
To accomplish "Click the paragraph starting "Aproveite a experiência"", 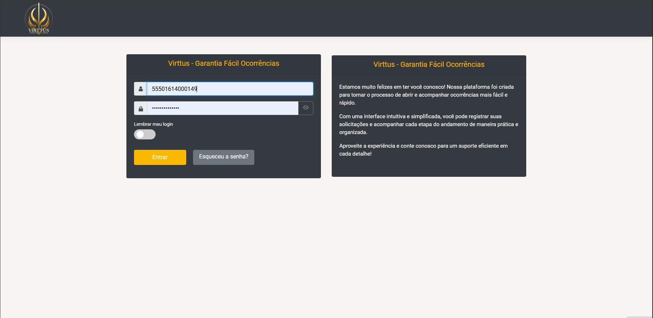I will pos(423,150).
